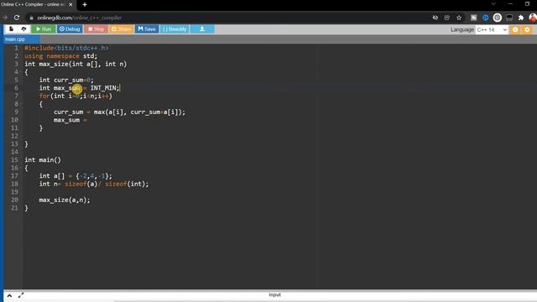The height and width of the screenshot is (302, 537).
Task: Click the gray N extension icon
Action: point(473,18)
